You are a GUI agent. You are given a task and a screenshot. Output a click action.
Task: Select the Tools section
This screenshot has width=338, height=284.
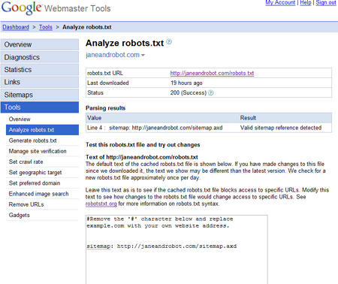tap(40, 107)
